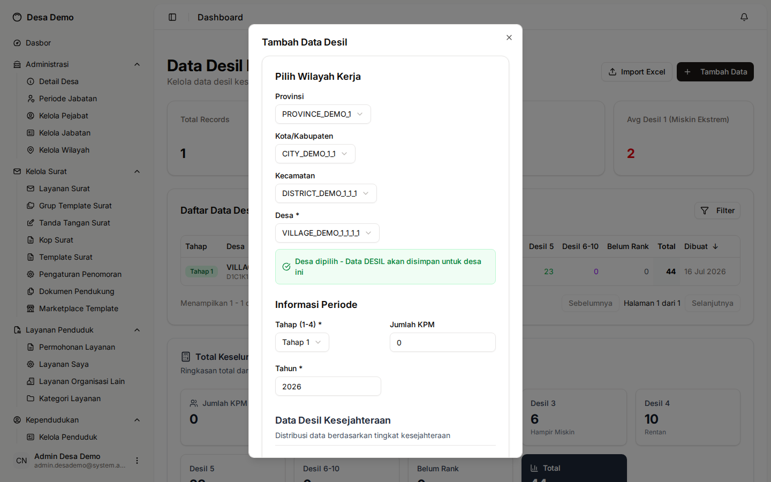Image resolution: width=771 pixels, height=482 pixels.
Task: Click the Grup Template Surat icon
Action: [31, 206]
